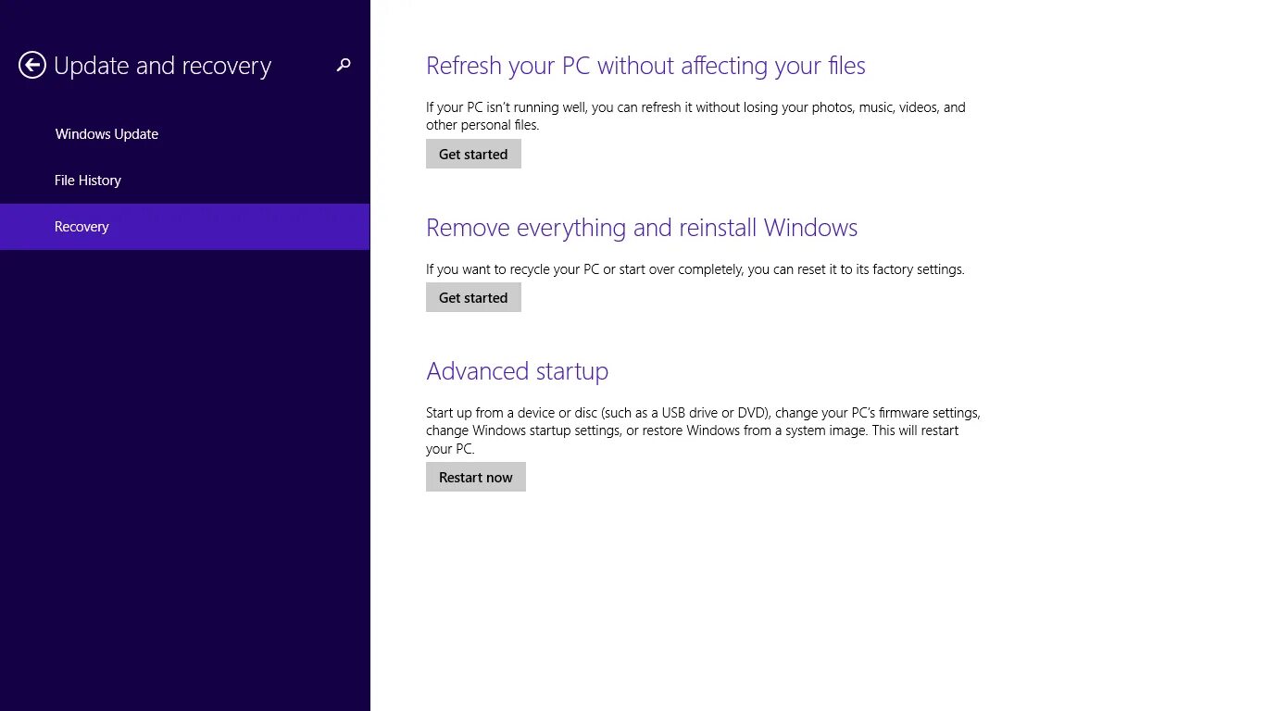Click text starting 'Start up from a device or disc'
The height and width of the screenshot is (711, 1265).
pos(703,430)
